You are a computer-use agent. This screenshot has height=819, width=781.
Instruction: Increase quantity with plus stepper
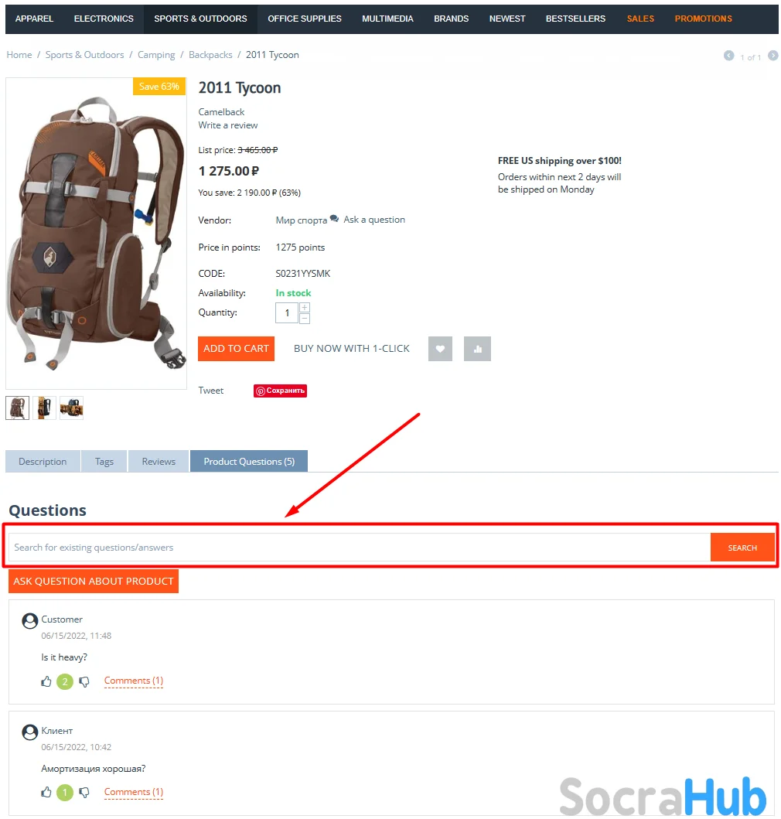tap(305, 308)
